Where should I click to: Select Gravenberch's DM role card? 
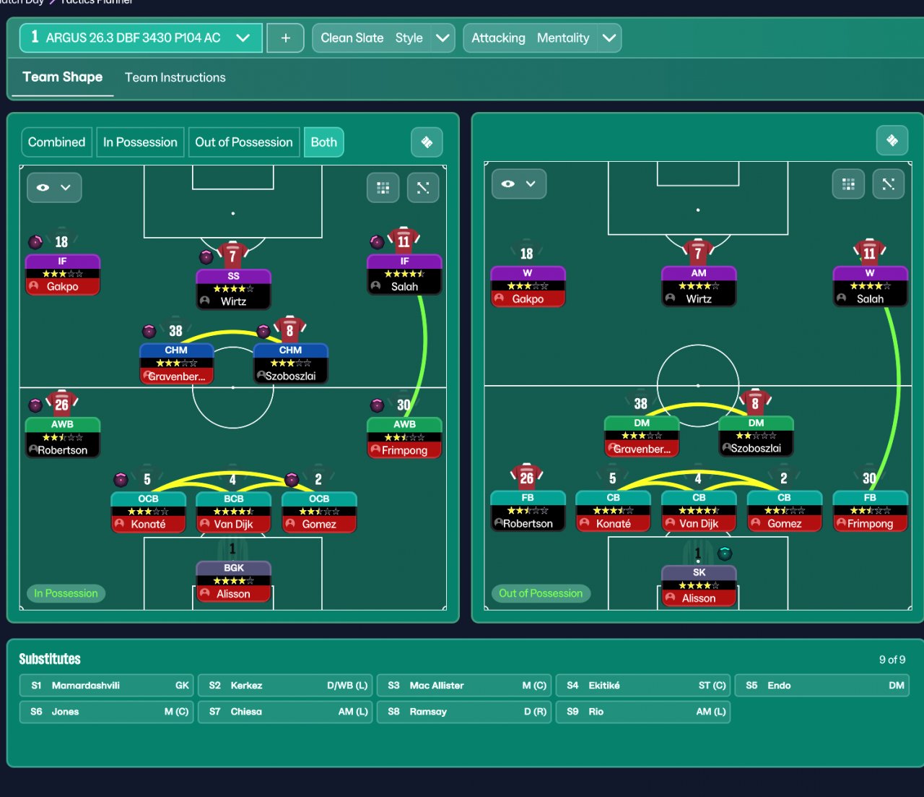(x=642, y=436)
